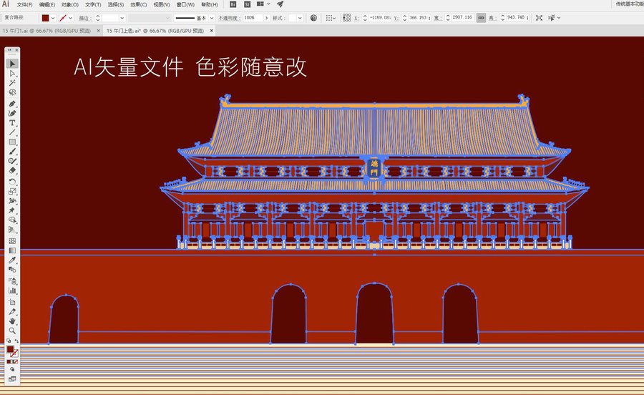This screenshot has width=644, height=395.
Task: Select the Zoom tool
Action: coord(12,330)
